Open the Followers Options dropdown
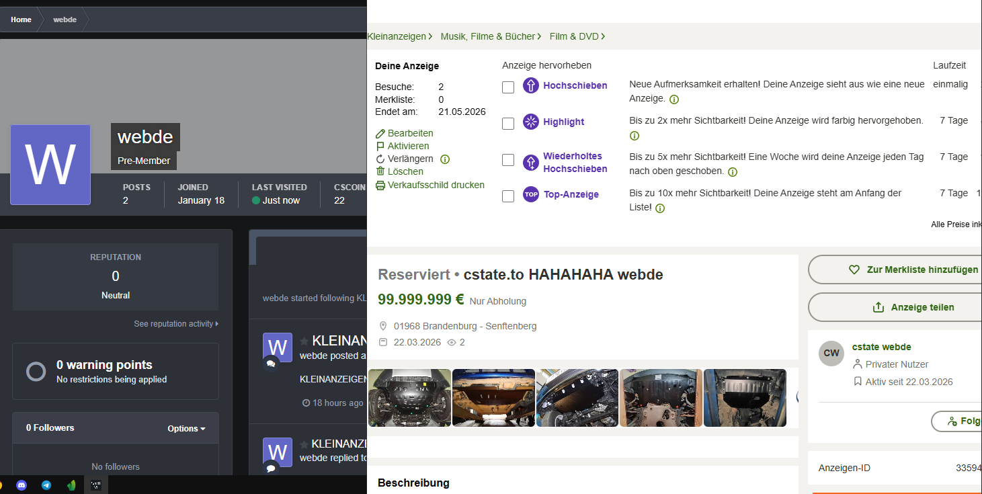This screenshot has height=494, width=982. [186, 428]
